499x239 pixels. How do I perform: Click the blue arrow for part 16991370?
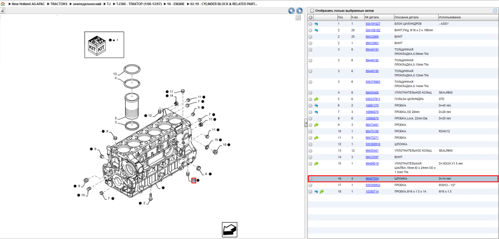[316, 106]
